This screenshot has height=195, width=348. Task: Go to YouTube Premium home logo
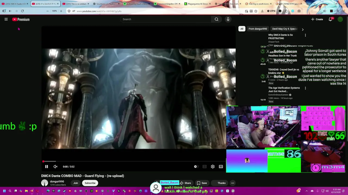pyautogui.click(x=21, y=19)
